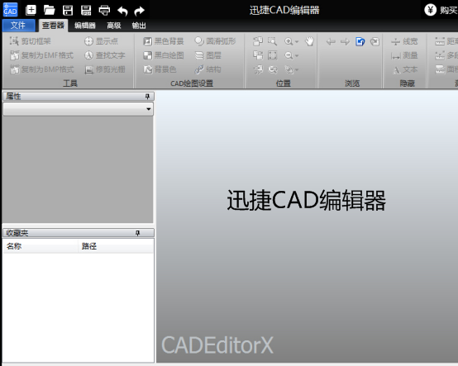Screen dimensions: 458x366
Task: Click the Save As icon
Action: coord(86,10)
